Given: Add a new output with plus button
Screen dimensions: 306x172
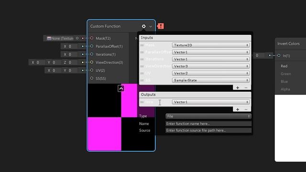Looking at the screenshot, I should coord(238,109).
